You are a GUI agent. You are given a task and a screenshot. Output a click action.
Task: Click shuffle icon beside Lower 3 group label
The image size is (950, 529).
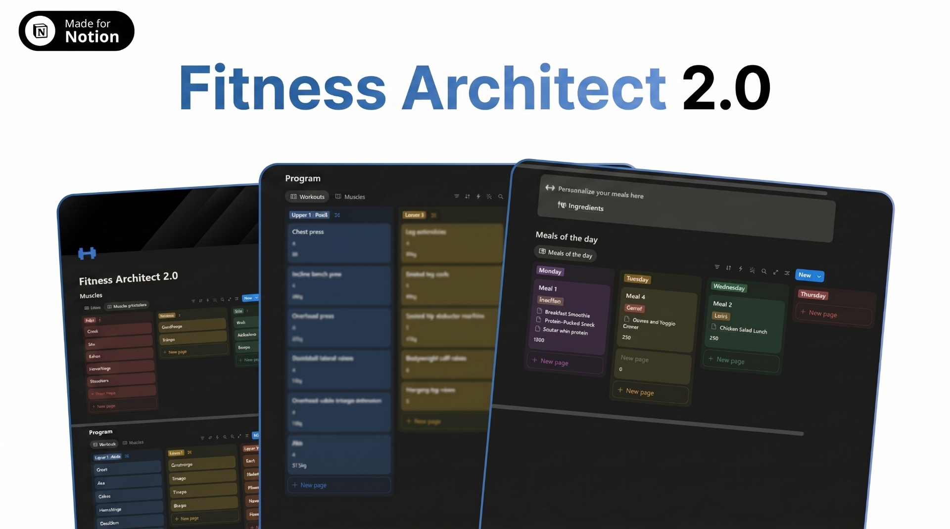coord(433,215)
